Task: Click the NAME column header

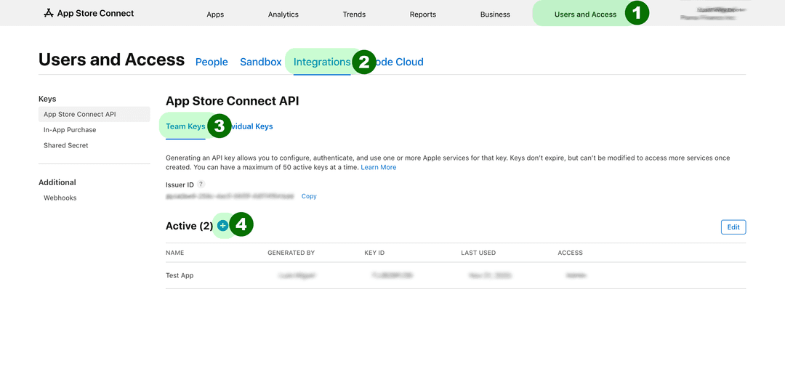Action: point(174,253)
